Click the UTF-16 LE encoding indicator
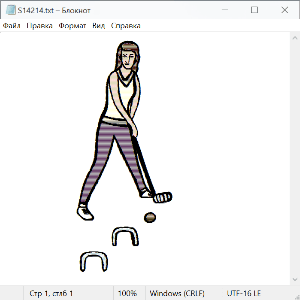300x300 pixels. coord(244,293)
